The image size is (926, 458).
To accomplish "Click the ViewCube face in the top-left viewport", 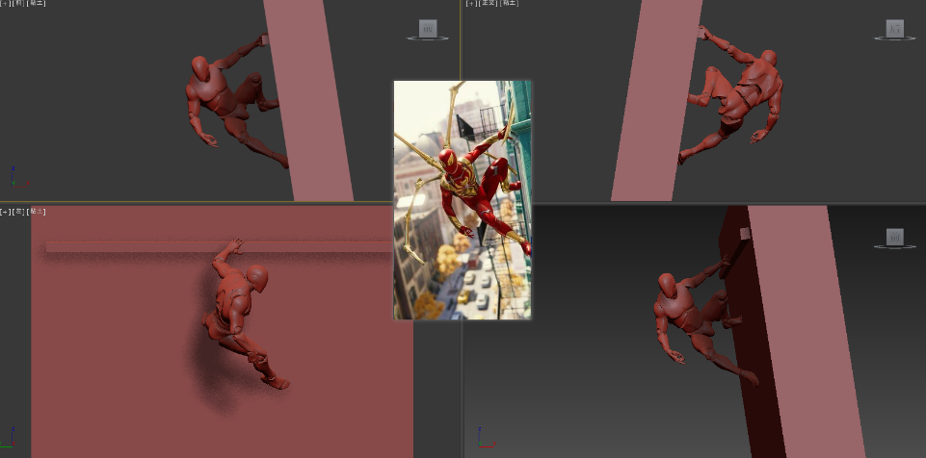I will (428, 28).
